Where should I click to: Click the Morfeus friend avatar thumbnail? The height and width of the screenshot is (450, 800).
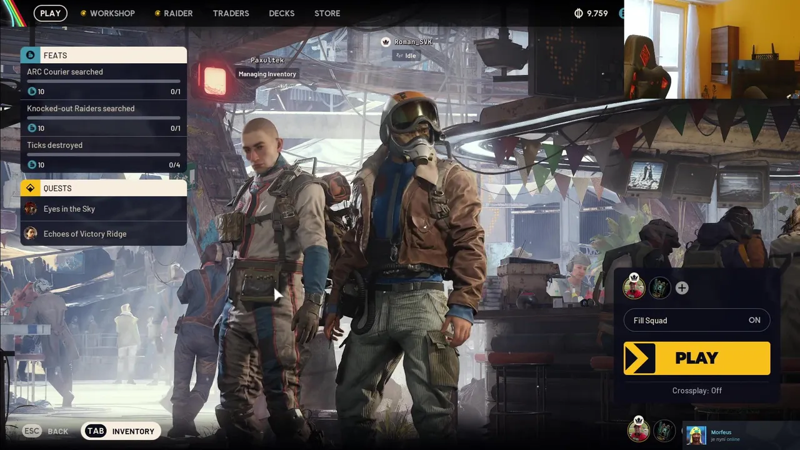coord(696,435)
